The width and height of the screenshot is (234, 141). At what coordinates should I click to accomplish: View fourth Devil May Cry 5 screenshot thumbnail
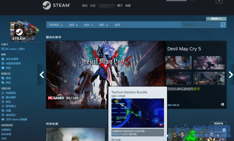(x=209, y=78)
